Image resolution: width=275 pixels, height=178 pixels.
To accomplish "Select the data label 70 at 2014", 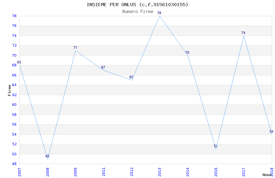I will 187,53.
